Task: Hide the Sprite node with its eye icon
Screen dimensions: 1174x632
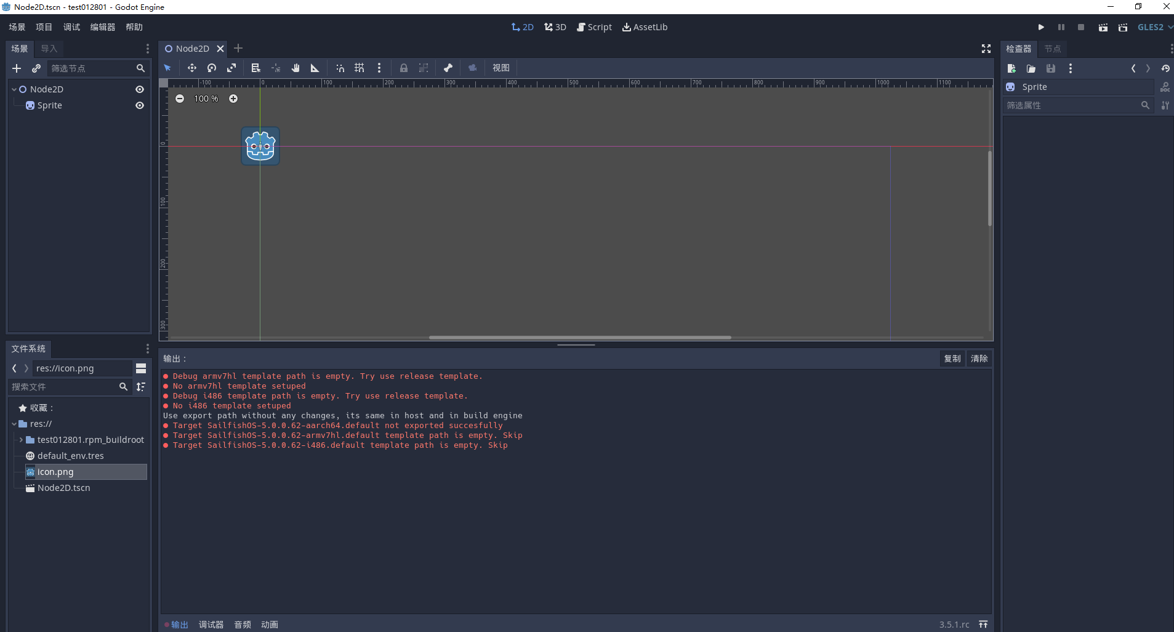Action: 140,105
